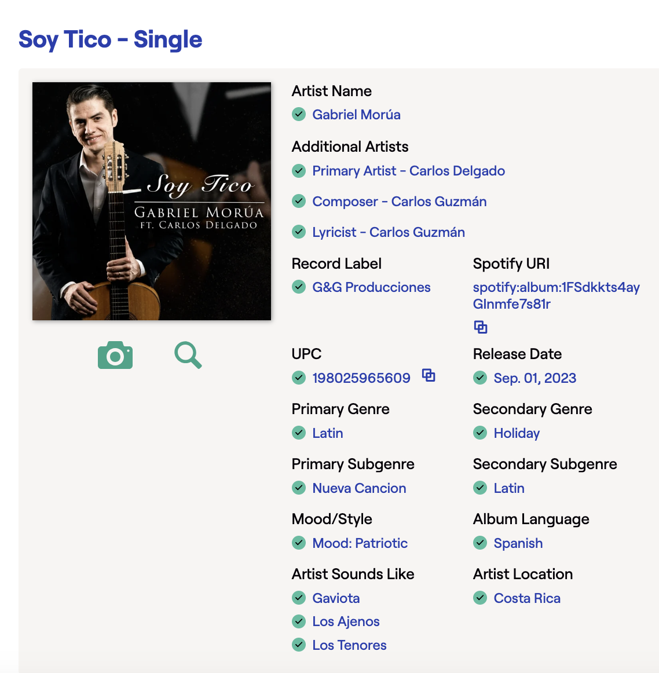The height and width of the screenshot is (673, 659).
Task: Click the checkmark icon beside G&G Producciones
Action: click(299, 287)
